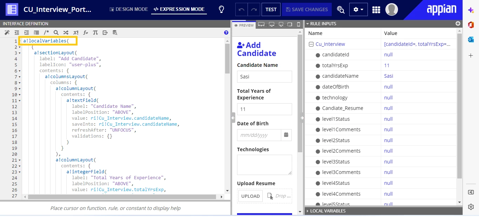
Task: Fold a!integerField at line 23
Action: pos(20,172)
